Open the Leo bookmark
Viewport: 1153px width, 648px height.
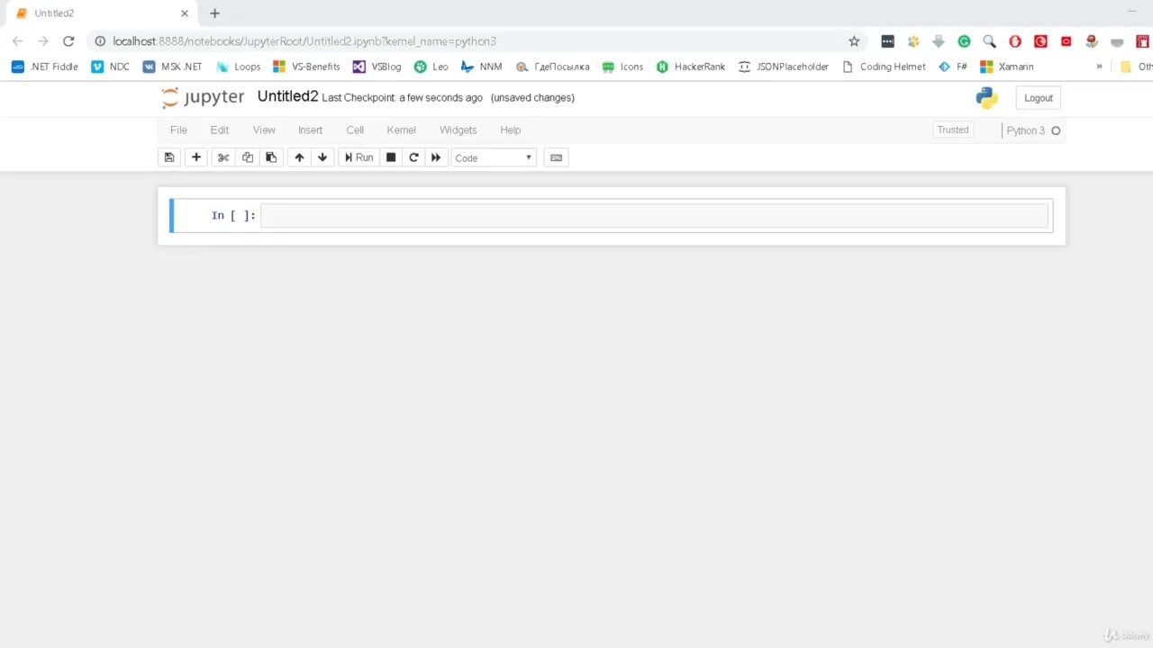[x=431, y=67]
